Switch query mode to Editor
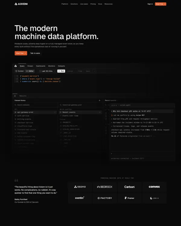Screen dimensions: 181x226 click(x=30, y=71)
